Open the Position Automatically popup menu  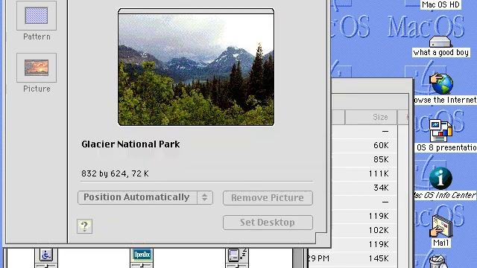tap(145, 197)
